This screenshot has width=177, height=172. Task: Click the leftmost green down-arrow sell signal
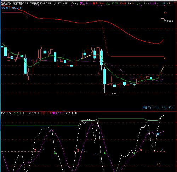(x=55, y=153)
